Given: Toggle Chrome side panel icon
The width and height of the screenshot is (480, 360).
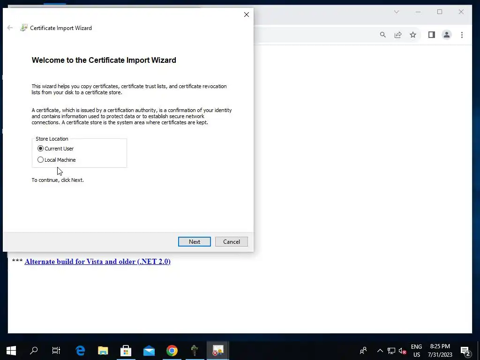Looking at the screenshot, I should [432, 35].
